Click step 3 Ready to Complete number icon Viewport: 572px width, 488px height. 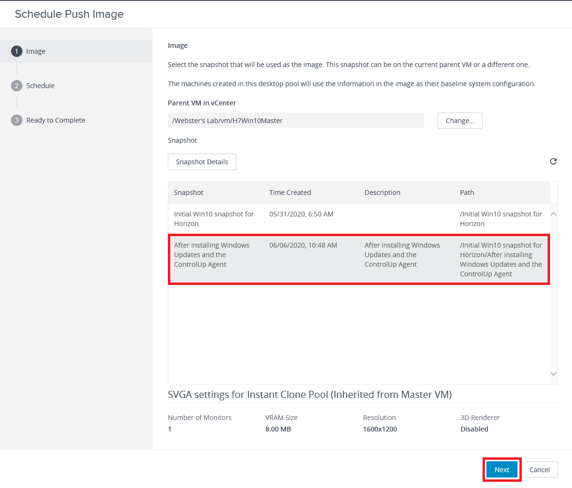point(17,120)
